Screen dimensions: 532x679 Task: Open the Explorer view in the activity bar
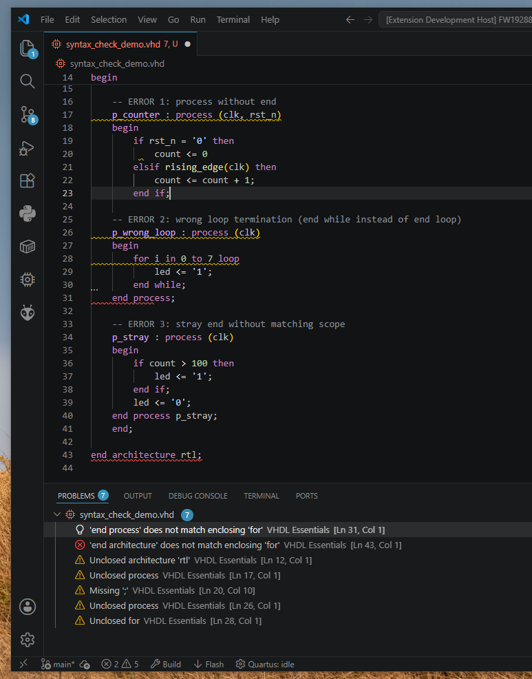point(28,48)
